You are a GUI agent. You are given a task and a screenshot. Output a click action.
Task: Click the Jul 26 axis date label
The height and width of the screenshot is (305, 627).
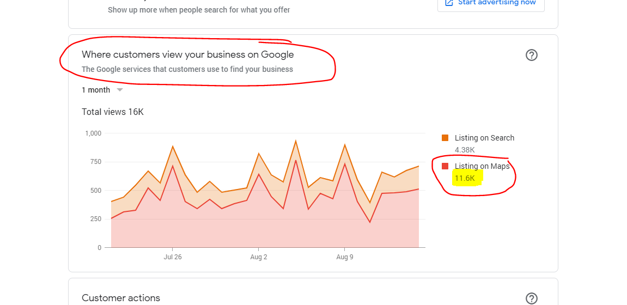173,257
